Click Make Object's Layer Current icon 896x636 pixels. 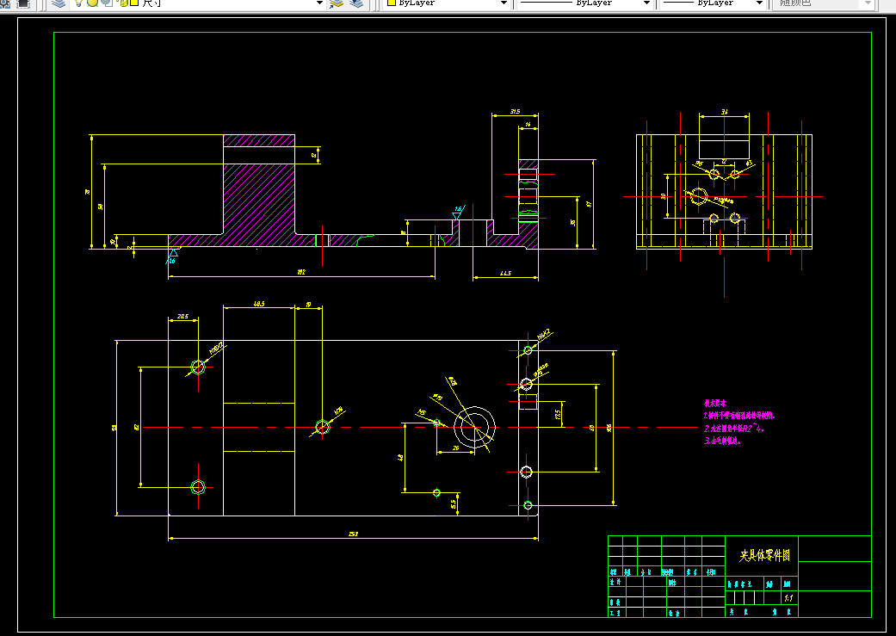337,3
